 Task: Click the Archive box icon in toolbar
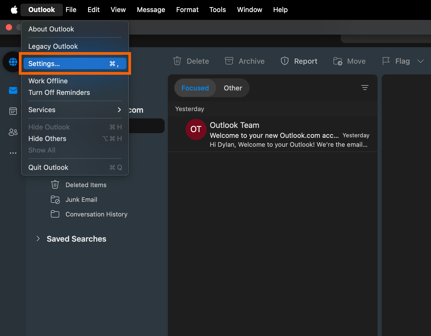[229, 61]
